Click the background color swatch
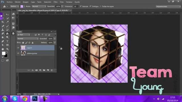Image resolution: width=182 pixels, height=102 pixels. tap(6, 56)
